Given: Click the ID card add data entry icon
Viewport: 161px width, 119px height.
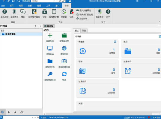Looking at the screenshot, I should [64, 61].
